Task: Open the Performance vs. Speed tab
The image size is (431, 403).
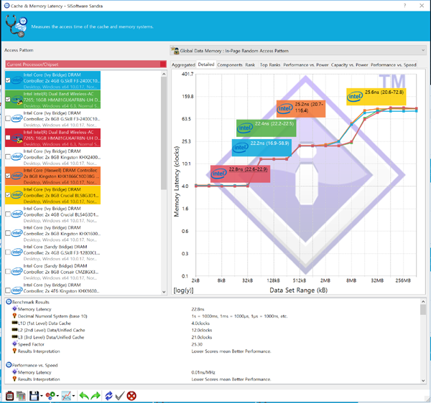Action: pos(394,65)
